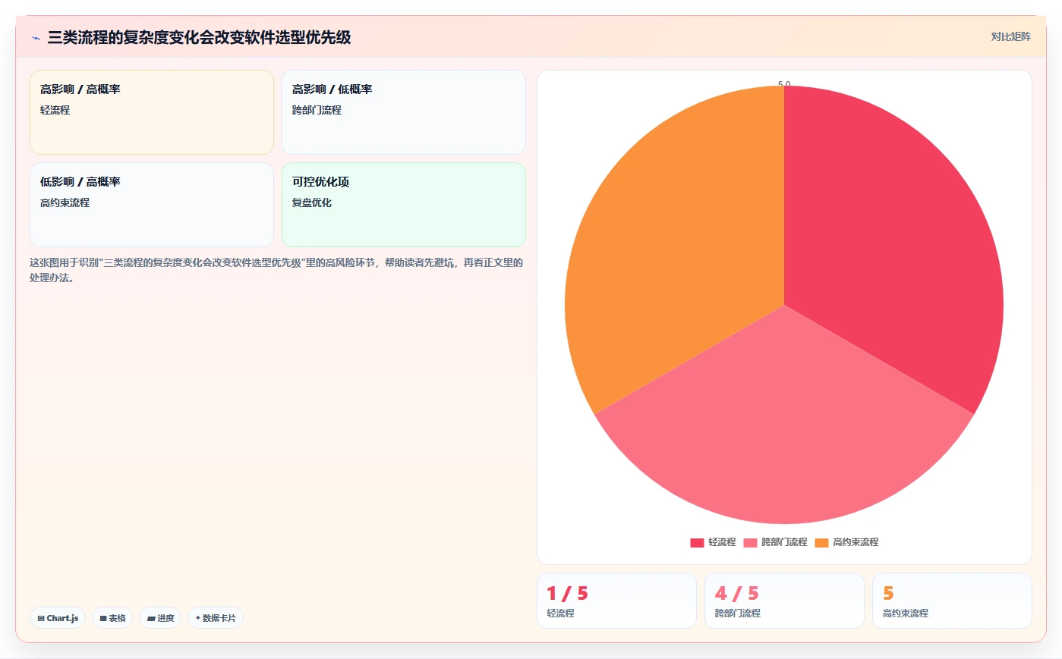Click the 表格 tag chip
Viewport: 1062px width, 659px height.
tap(112, 618)
